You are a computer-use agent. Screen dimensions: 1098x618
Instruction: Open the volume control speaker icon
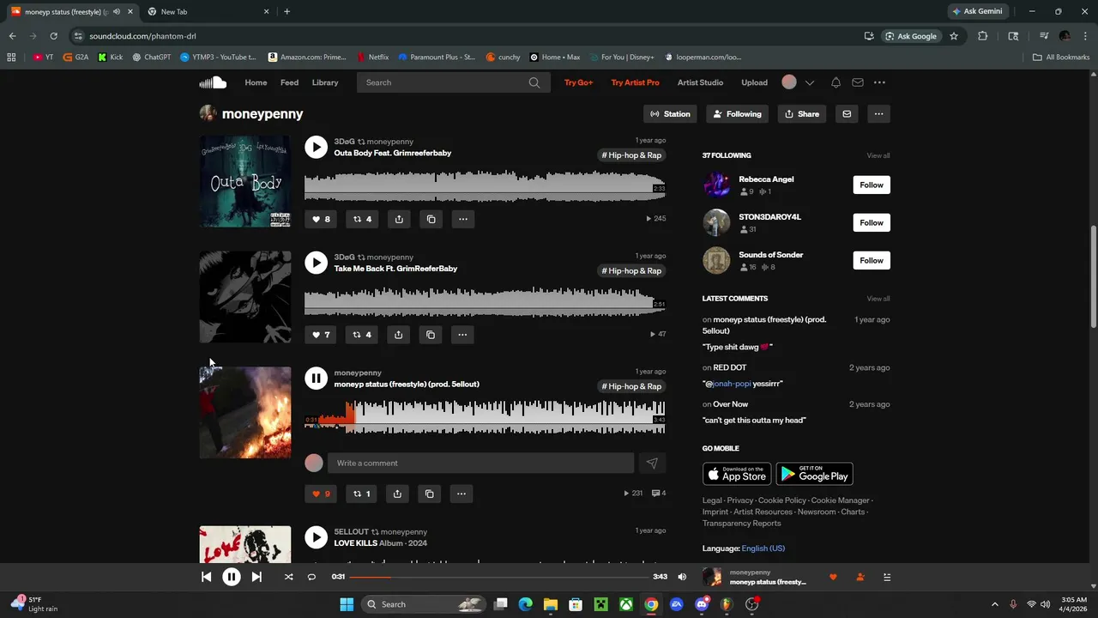coord(682,577)
